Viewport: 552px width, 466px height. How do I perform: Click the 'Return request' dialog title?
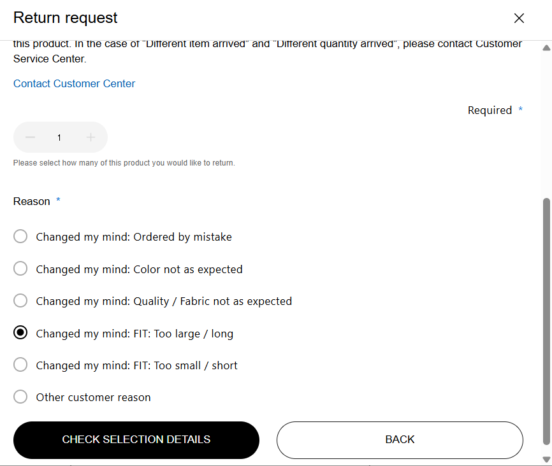66,18
